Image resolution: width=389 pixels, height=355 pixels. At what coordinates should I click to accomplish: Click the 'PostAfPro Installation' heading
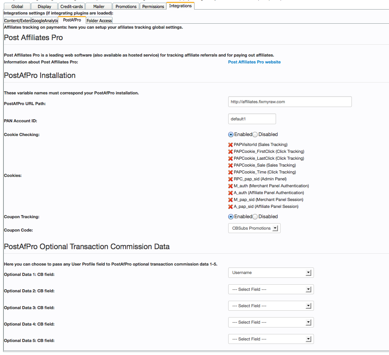[40, 75]
